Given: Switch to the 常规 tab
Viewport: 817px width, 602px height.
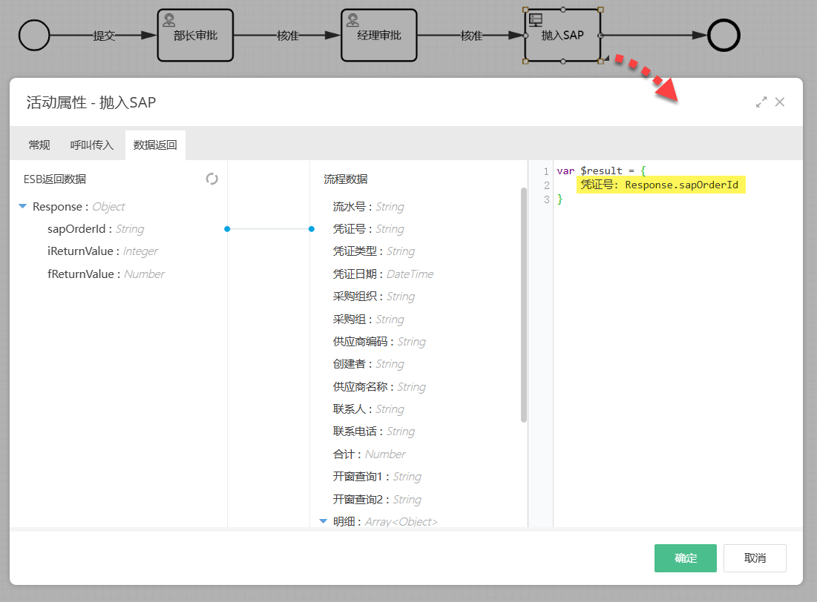Looking at the screenshot, I should [39, 145].
